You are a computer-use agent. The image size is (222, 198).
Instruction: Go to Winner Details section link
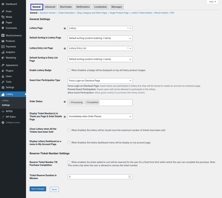click(161, 13)
